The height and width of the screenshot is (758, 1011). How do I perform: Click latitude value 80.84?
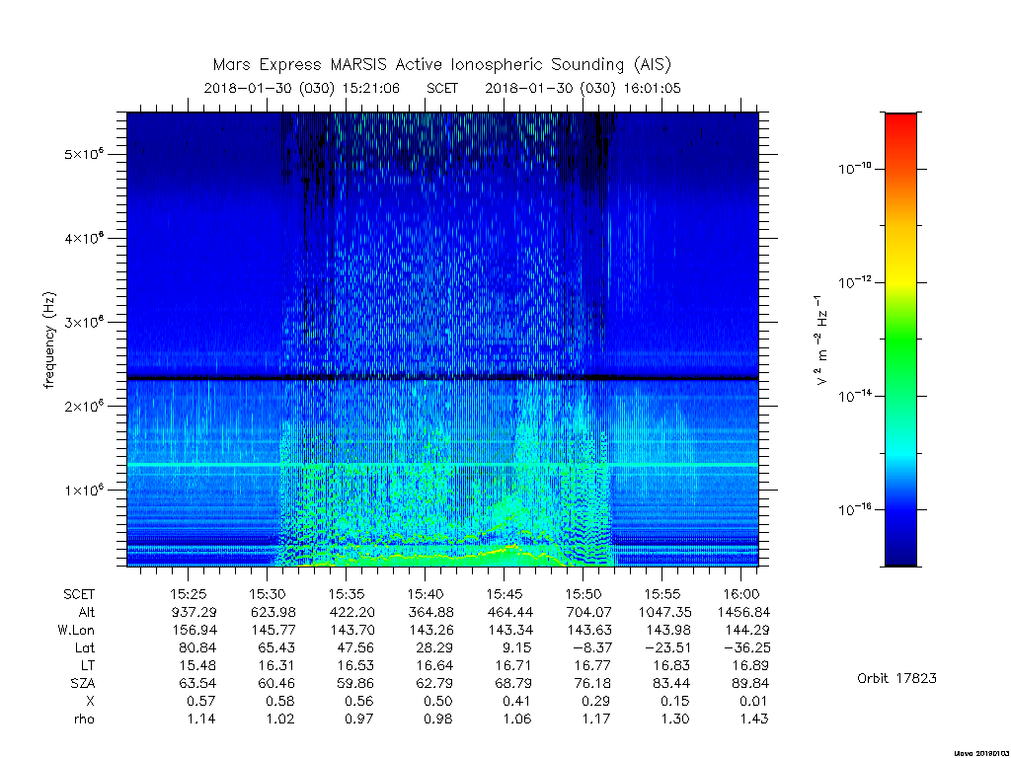point(197,647)
